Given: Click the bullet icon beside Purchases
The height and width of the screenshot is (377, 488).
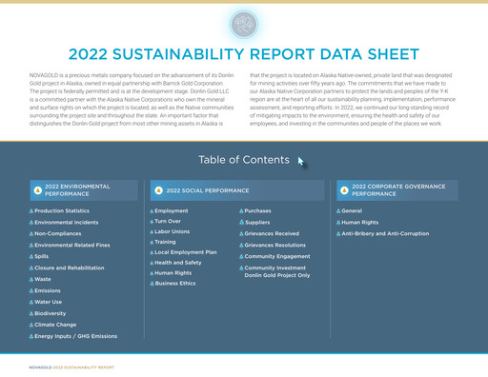Looking at the screenshot, I should 241,211.
